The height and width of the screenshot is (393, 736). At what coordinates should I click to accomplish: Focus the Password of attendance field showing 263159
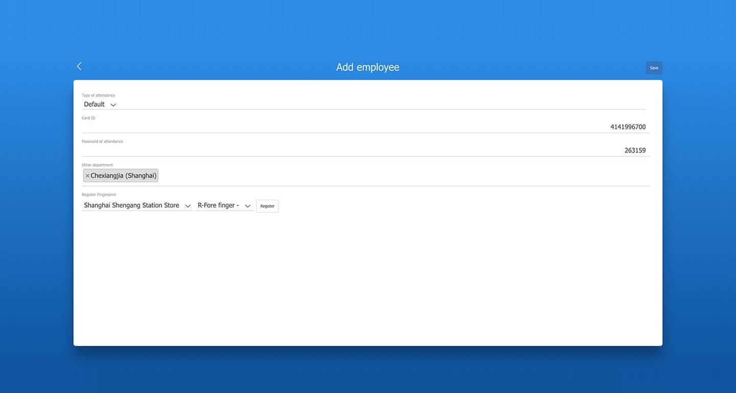(x=366, y=150)
